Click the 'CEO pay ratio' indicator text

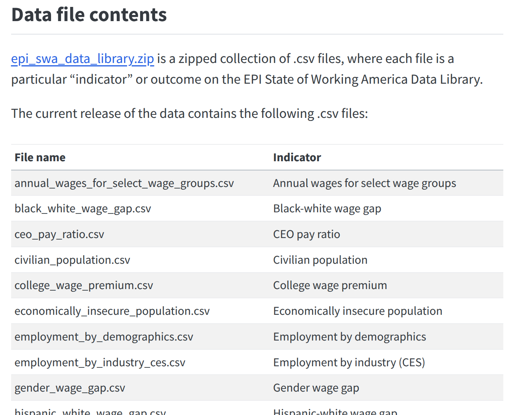tap(306, 234)
